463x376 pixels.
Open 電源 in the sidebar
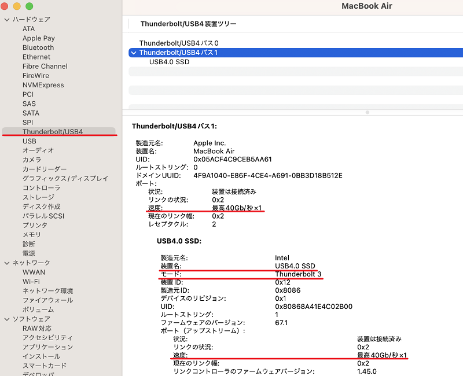click(x=28, y=253)
